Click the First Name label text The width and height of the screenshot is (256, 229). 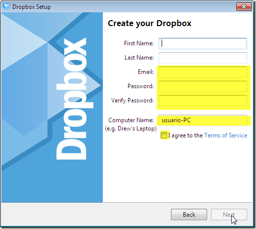click(x=139, y=43)
